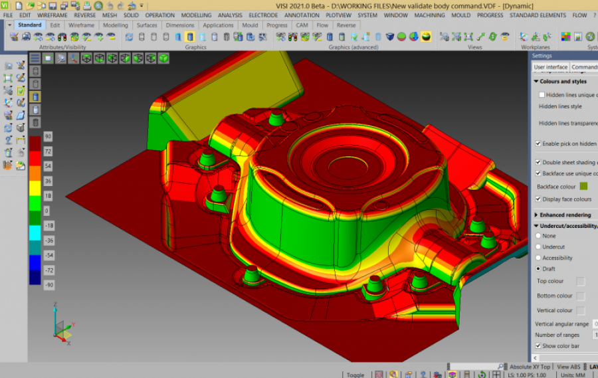Screen dimensions: 598x378
Task: Click the refresh icon in Graphics group
Action: 129,37
